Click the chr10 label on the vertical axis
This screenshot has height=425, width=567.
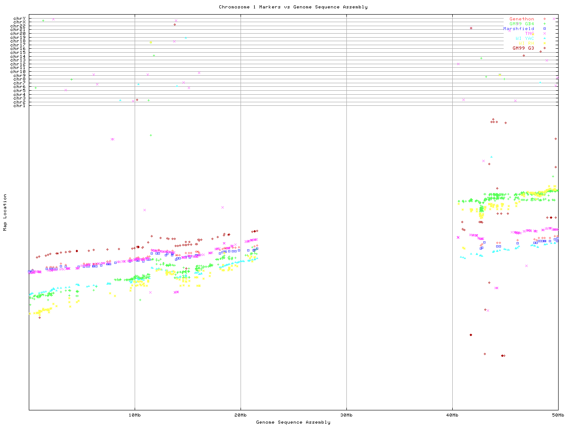click(18, 72)
